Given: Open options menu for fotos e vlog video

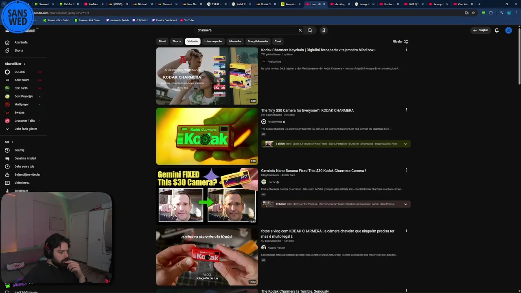Looking at the screenshot, I should pyautogui.click(x=406, y=230).
